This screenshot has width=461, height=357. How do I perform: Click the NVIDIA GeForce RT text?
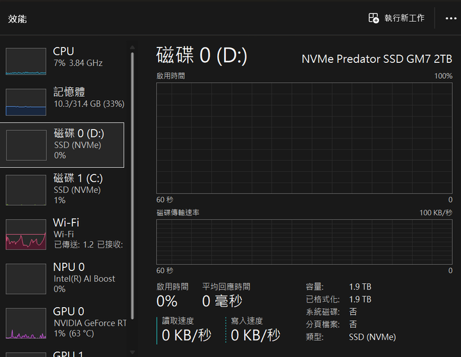90,323
